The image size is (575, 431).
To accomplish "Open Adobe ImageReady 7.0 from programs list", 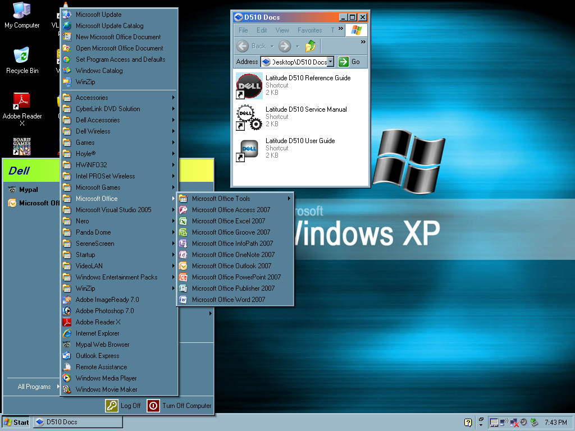I will [119, 300].
